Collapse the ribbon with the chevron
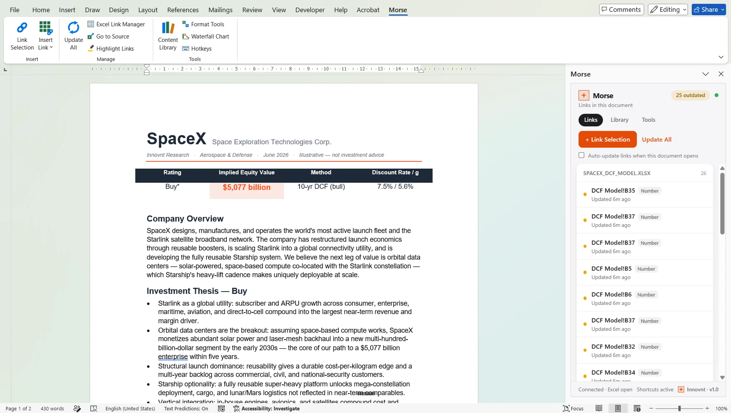 click(721, 57)
